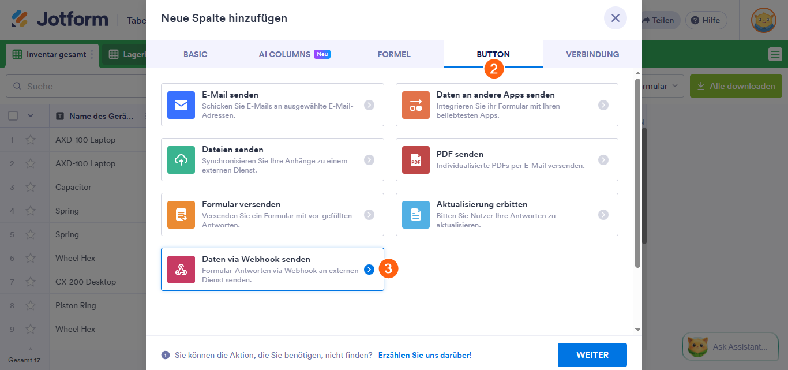Open the AI COLUMNS tab
The height and width of the screenshot is (370, 788).
(x=294, y=54)
